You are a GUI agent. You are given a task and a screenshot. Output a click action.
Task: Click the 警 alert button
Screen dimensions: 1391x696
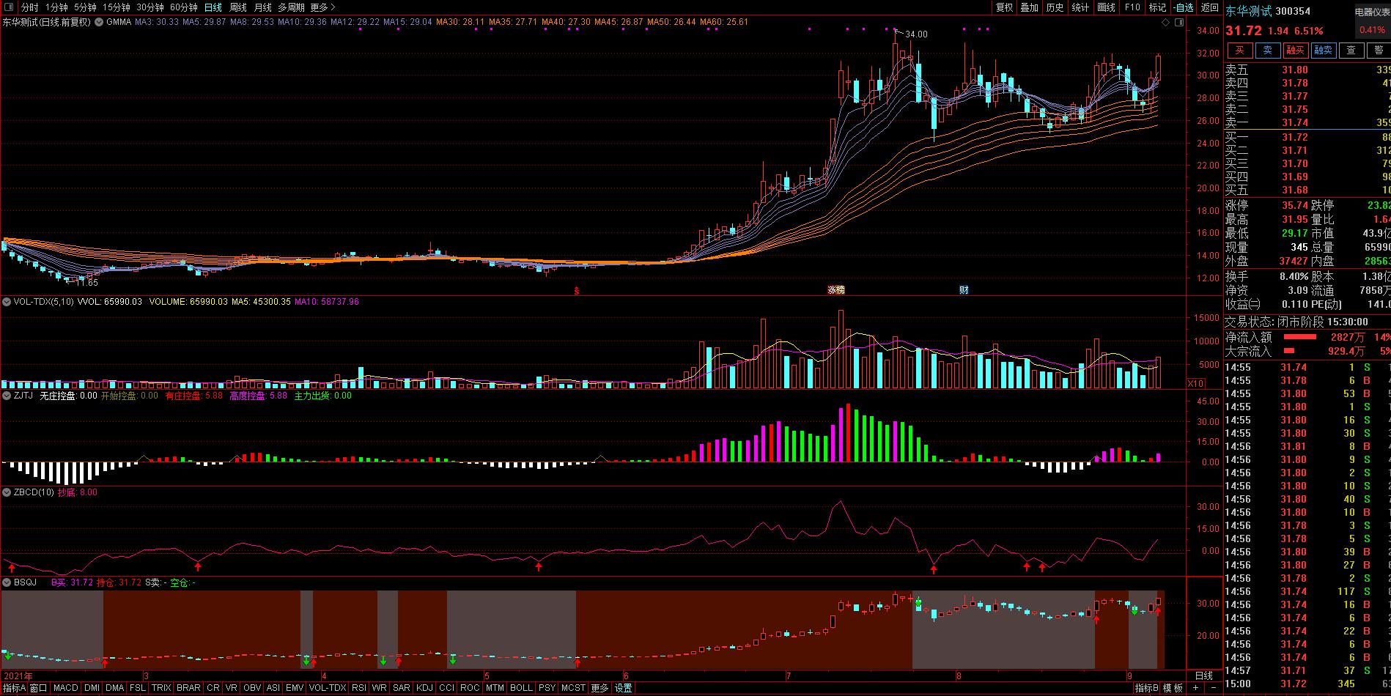[x=1379, y=50]
